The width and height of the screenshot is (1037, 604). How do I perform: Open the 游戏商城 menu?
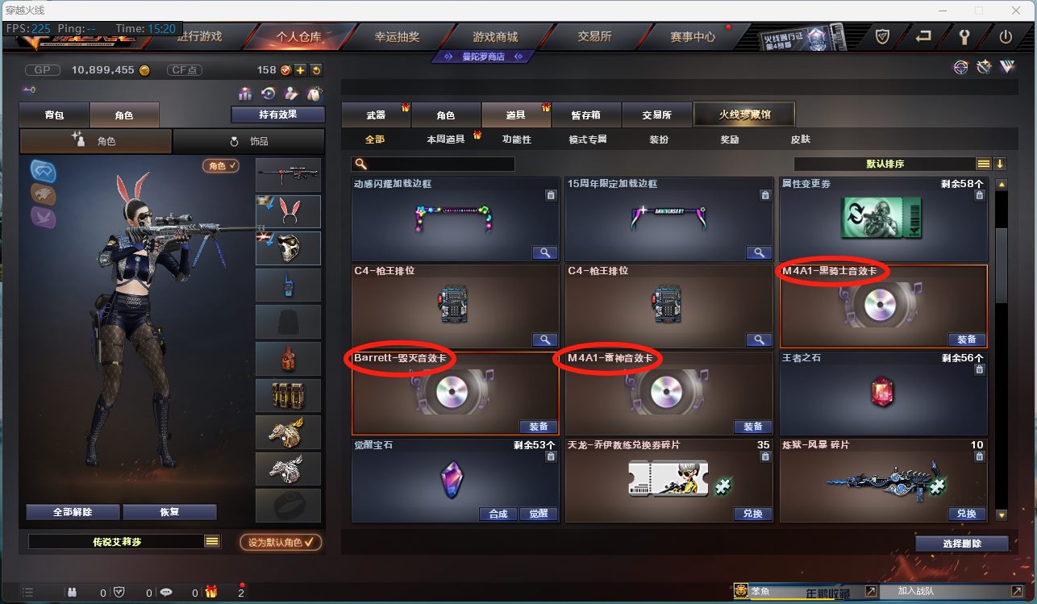[x=495, y=36]
